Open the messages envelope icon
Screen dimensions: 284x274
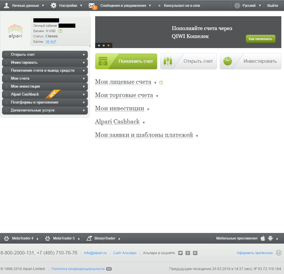click(92, 6)
